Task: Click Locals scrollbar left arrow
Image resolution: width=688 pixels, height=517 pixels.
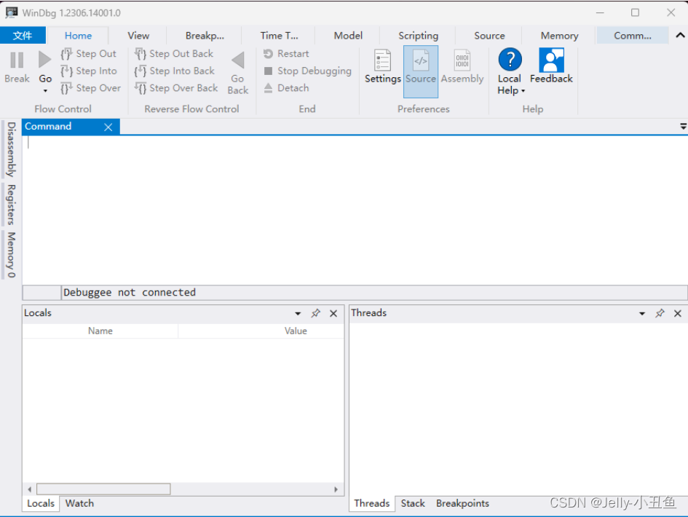Action: point(29,489)
